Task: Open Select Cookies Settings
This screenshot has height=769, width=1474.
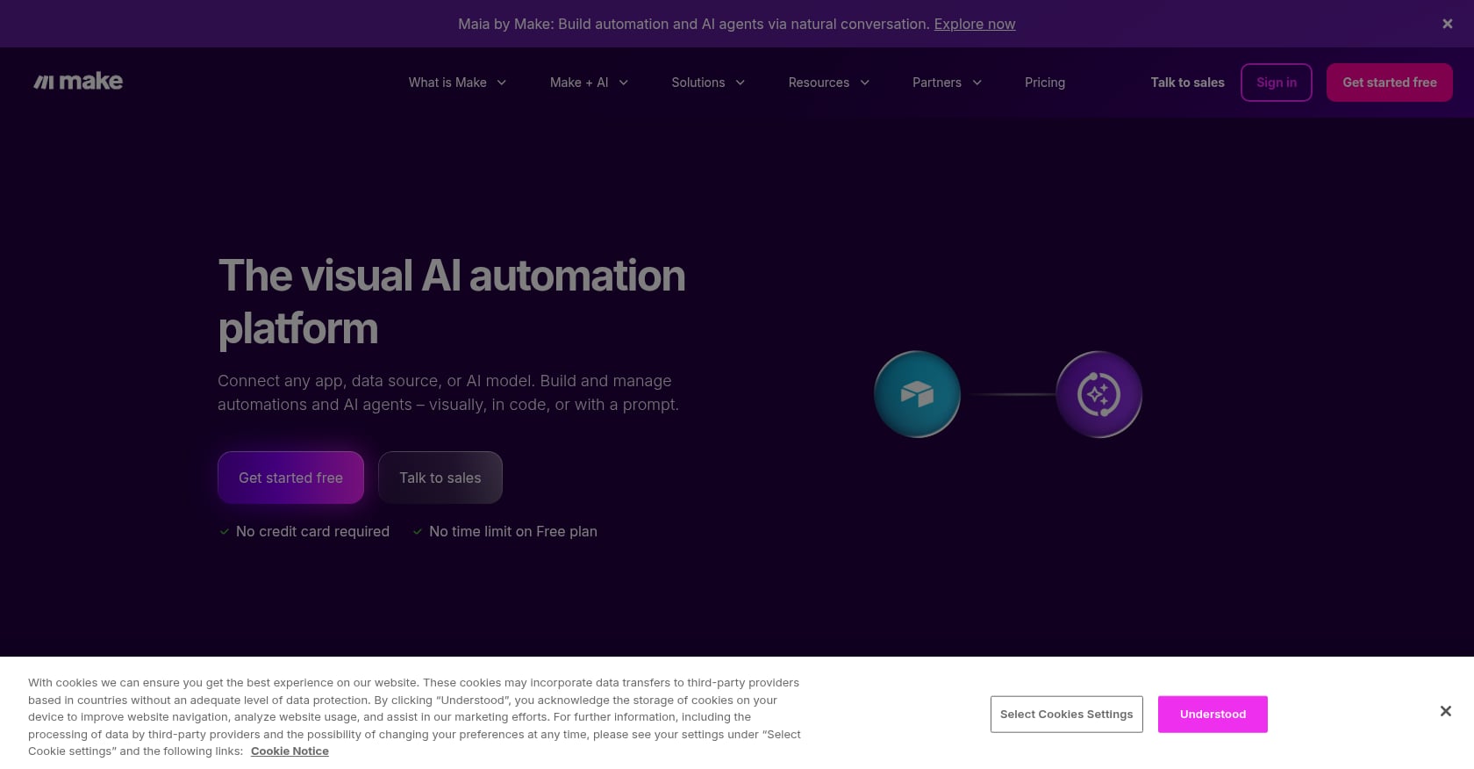Action: (1067, 715)
